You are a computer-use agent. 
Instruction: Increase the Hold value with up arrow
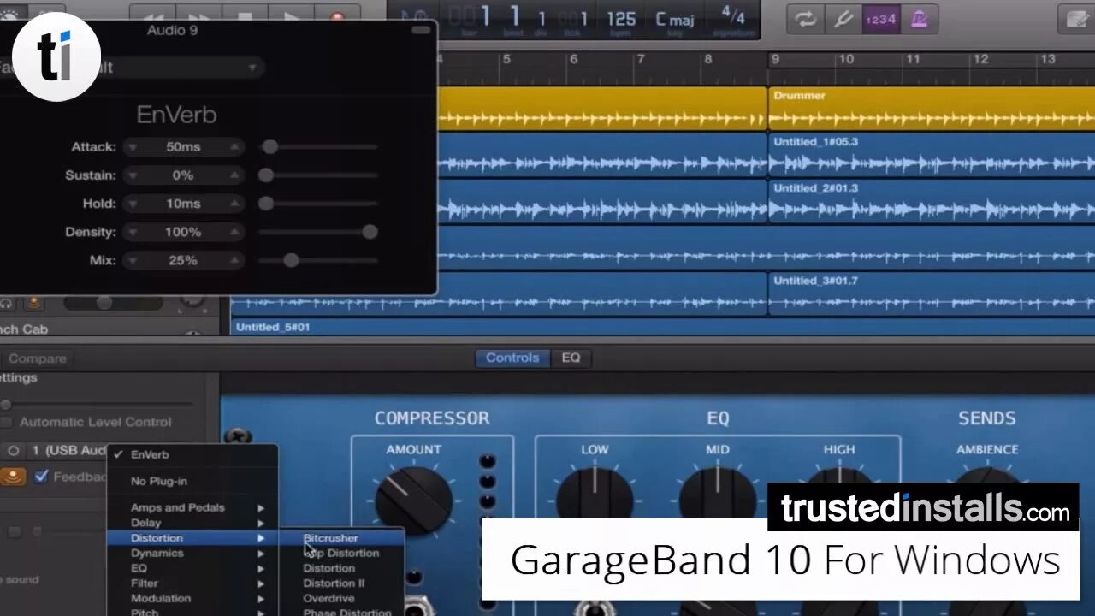pyautogui.click(x=234, y=204)
